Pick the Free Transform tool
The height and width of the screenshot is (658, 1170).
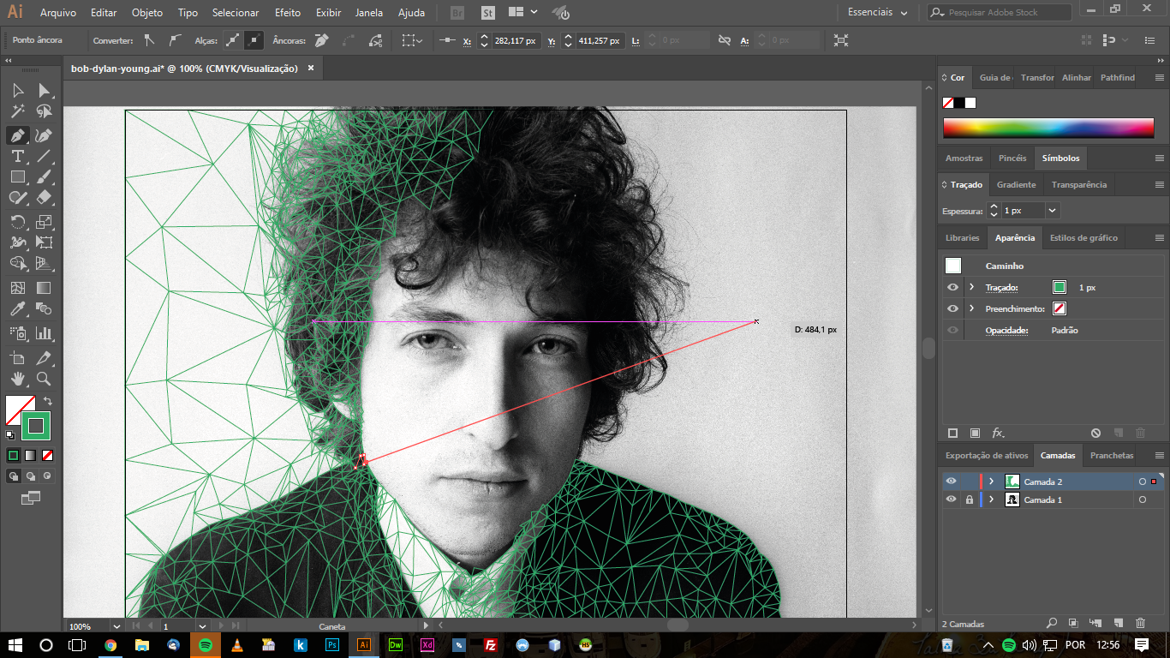44,242
